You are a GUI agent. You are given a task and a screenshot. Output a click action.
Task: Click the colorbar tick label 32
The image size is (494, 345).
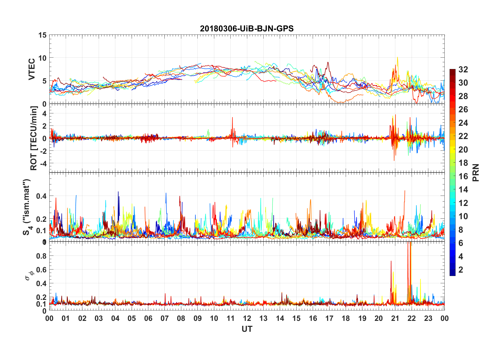pos(463,70)
